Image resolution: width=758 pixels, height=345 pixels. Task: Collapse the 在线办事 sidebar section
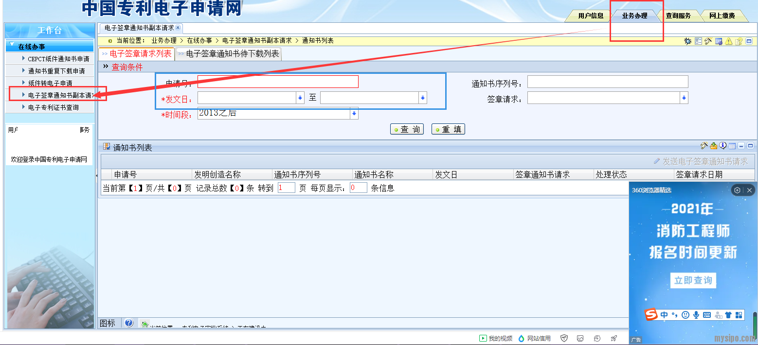[x=12, y=46]
